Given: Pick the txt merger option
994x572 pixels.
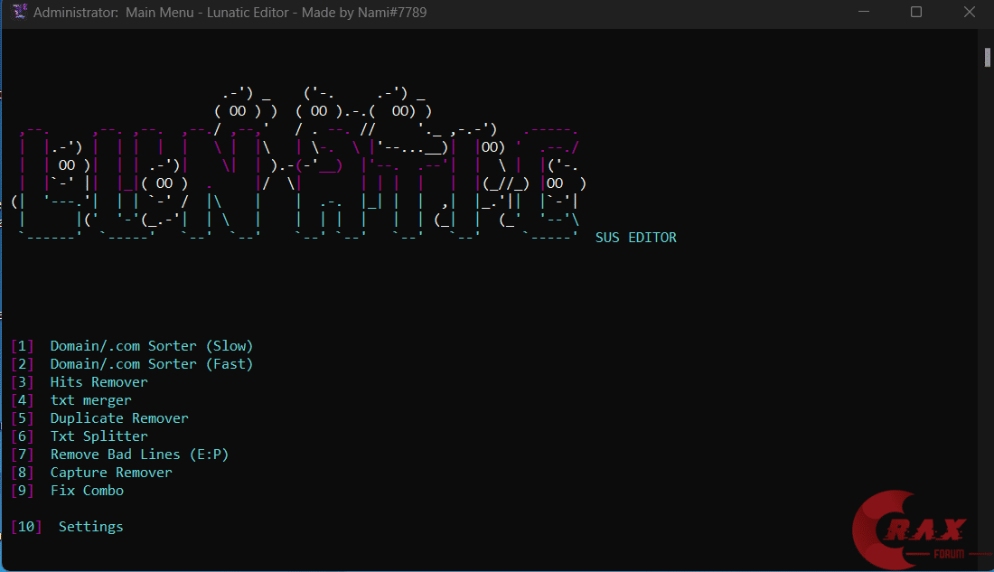Looking at the screenshot, I should (90, 400).
